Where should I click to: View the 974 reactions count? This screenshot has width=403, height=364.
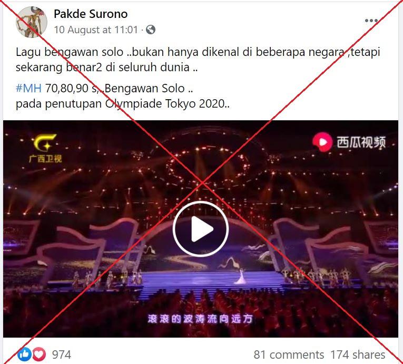[62, 355]
